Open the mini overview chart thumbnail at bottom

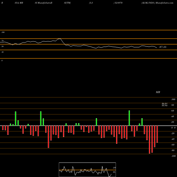coord(87,170)
